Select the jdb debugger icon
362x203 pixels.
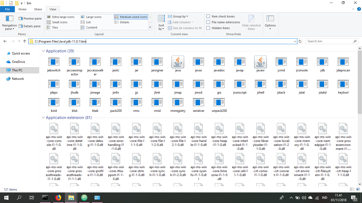click(323, 62)
